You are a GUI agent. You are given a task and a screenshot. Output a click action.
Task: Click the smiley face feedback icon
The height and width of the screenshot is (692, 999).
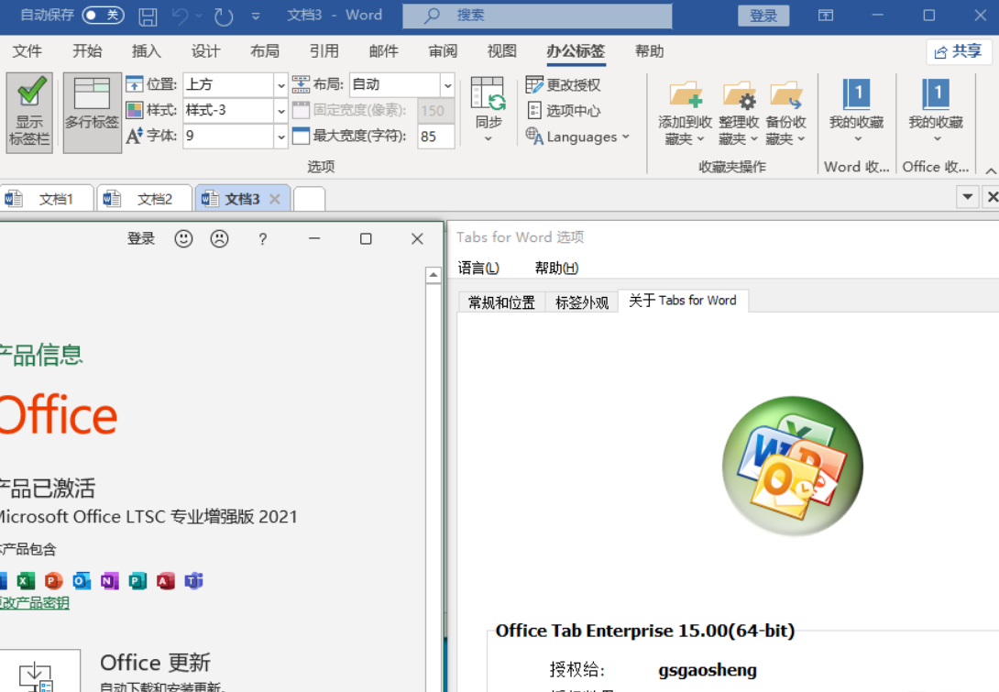[x=183, y=239]
